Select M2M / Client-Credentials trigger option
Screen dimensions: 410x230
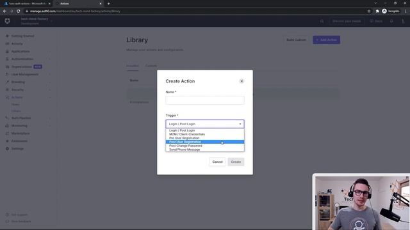pyautogui.click(x=205, y=134)
